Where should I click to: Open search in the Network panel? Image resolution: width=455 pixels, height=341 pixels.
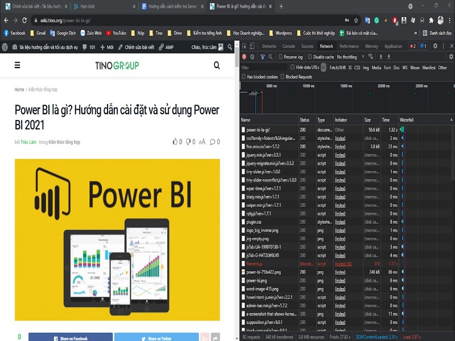[271, 57]
